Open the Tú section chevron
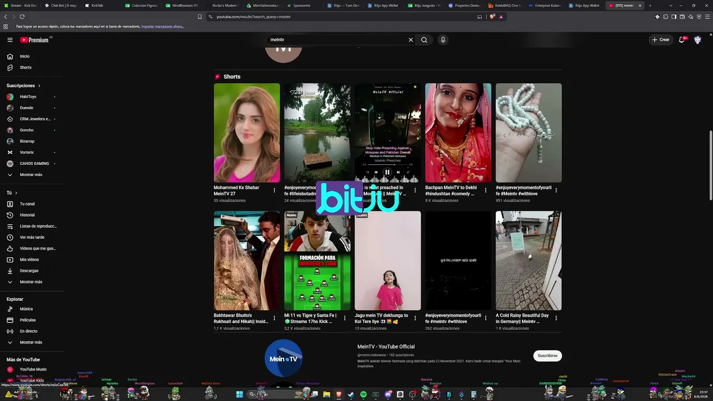713x401 pixels. pos(16,193)
